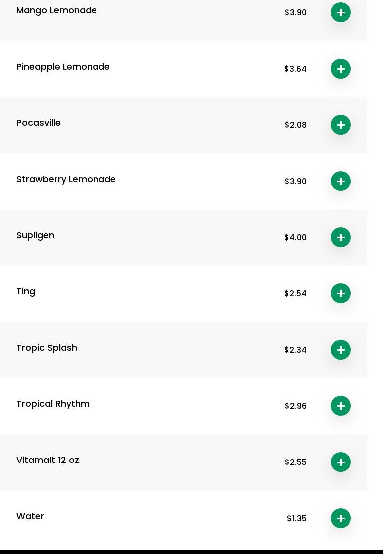Add Mango Lemonade with the plus icon
The height and width of the screenshot is (554, 383).
pyautogui.click(x=341, y=12)
